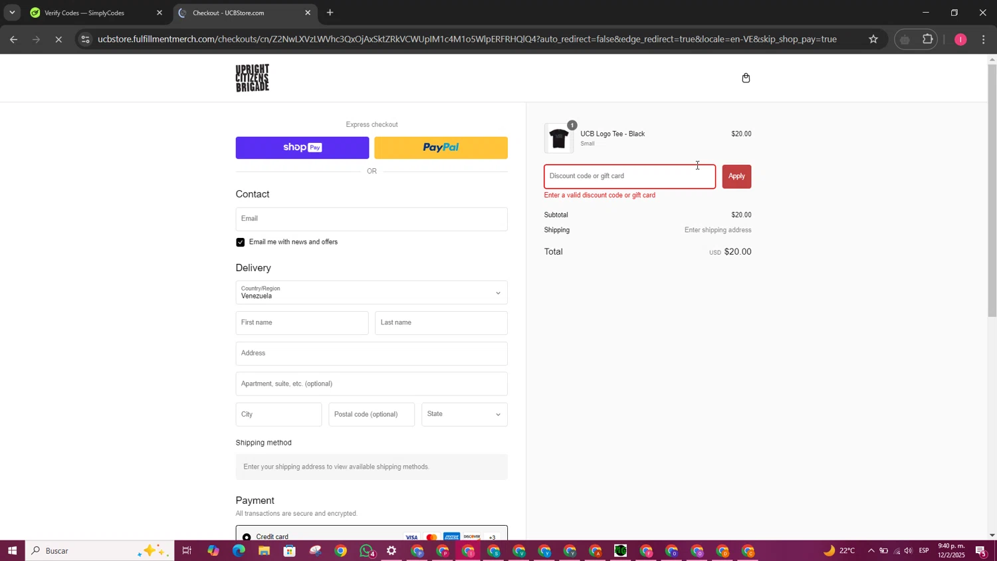The height and width of the screenshot is (561, 997).
Task: Pay with Shop Pay express checkout
Action: pyautogui.click(x=302, y=148)
